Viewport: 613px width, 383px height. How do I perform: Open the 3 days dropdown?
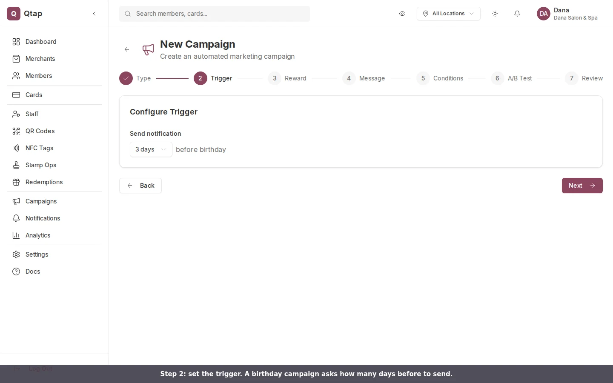click(x=151, y=149)
